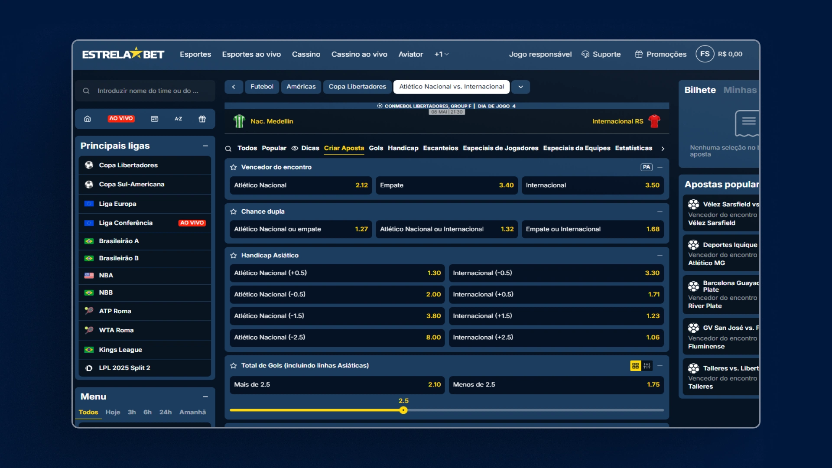Collapse the Menu panel
The image size is (832, 468).
point(205,396)
